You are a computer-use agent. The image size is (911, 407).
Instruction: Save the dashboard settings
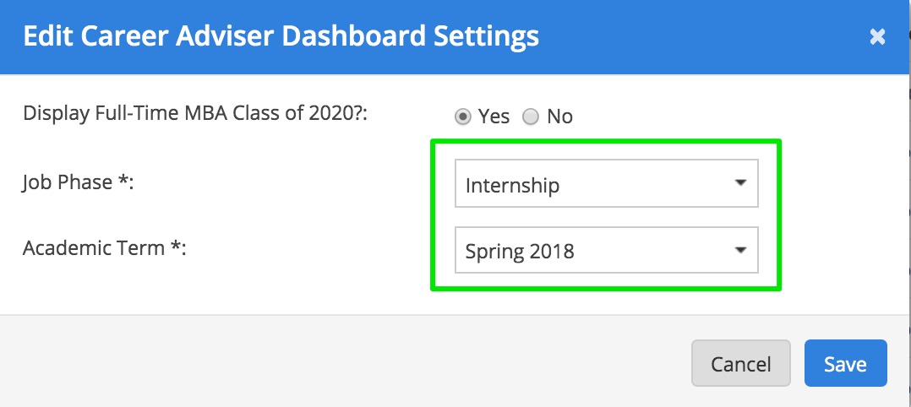[x=845, y=363]
